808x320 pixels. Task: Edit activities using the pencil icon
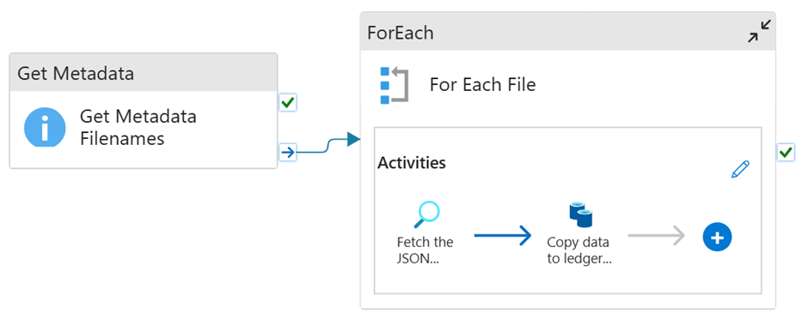point(740,169)
